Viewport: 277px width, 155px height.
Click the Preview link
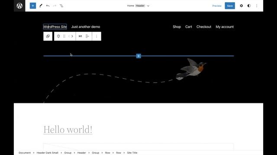217,6
